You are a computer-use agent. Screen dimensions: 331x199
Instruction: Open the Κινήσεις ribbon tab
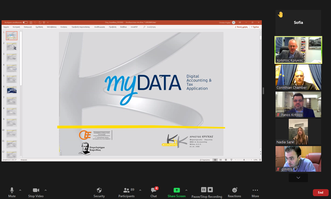coord(64,27)
